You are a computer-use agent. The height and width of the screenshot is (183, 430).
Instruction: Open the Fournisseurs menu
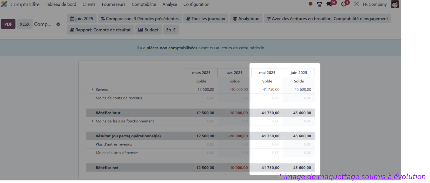pos(113,4)
